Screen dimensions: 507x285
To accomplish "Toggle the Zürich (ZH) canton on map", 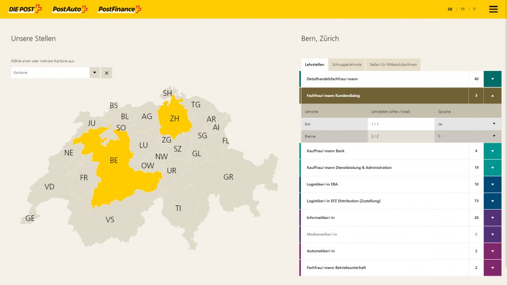I will coord(174,118).
